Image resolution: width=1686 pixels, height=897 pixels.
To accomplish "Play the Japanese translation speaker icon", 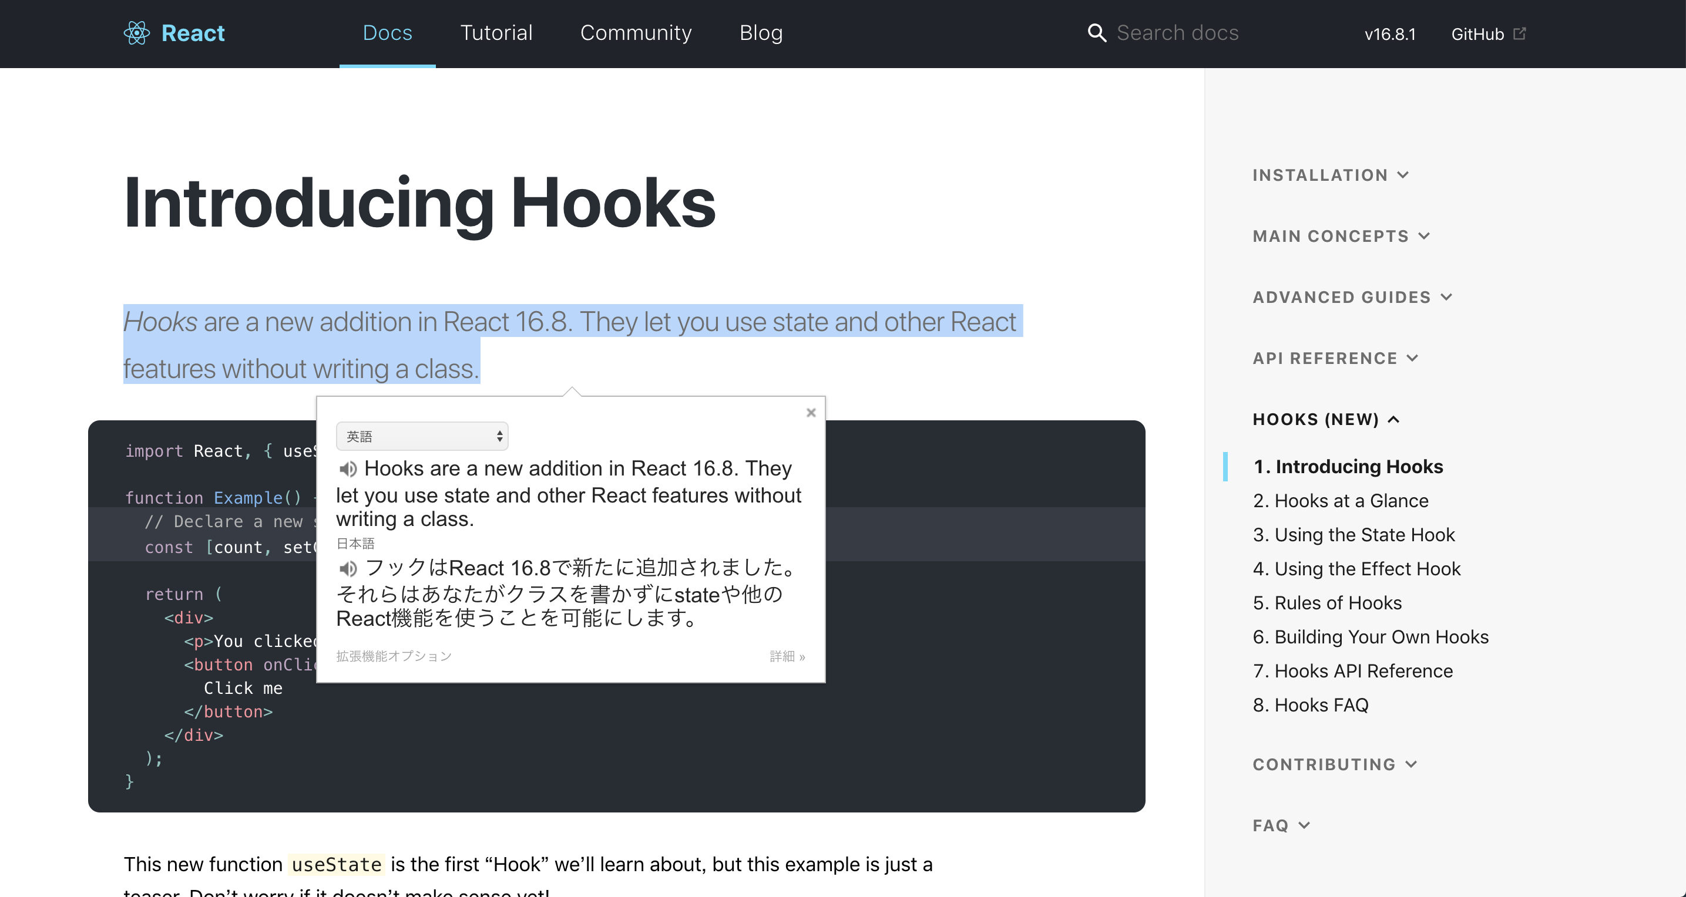I will (x=348, y=568).
